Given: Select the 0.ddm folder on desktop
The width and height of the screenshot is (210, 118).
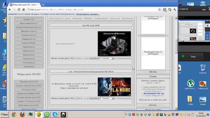Looking at the screenshot, I should pyautogui.click(x=190, y=100).
